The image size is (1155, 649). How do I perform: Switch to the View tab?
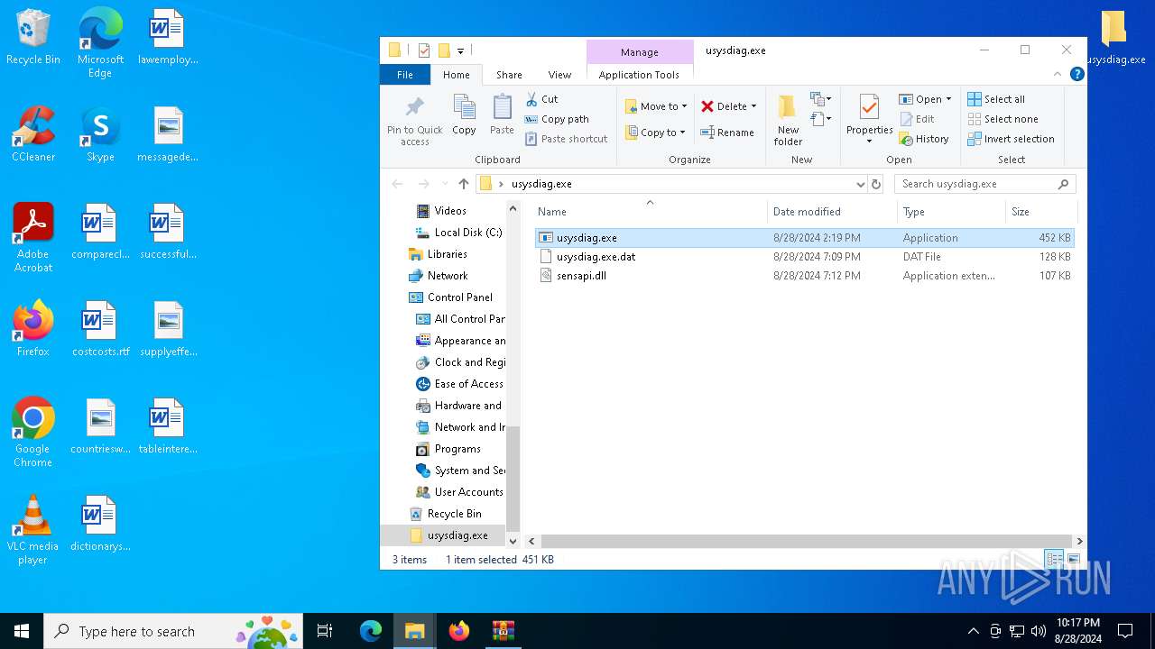pos(559,75)
